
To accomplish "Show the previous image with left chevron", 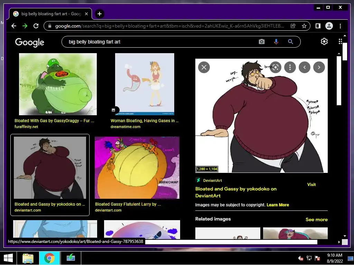I will click(x=305, y=67).
